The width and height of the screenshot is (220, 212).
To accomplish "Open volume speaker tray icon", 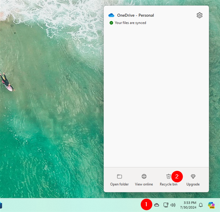I will (x=173, y=205).
